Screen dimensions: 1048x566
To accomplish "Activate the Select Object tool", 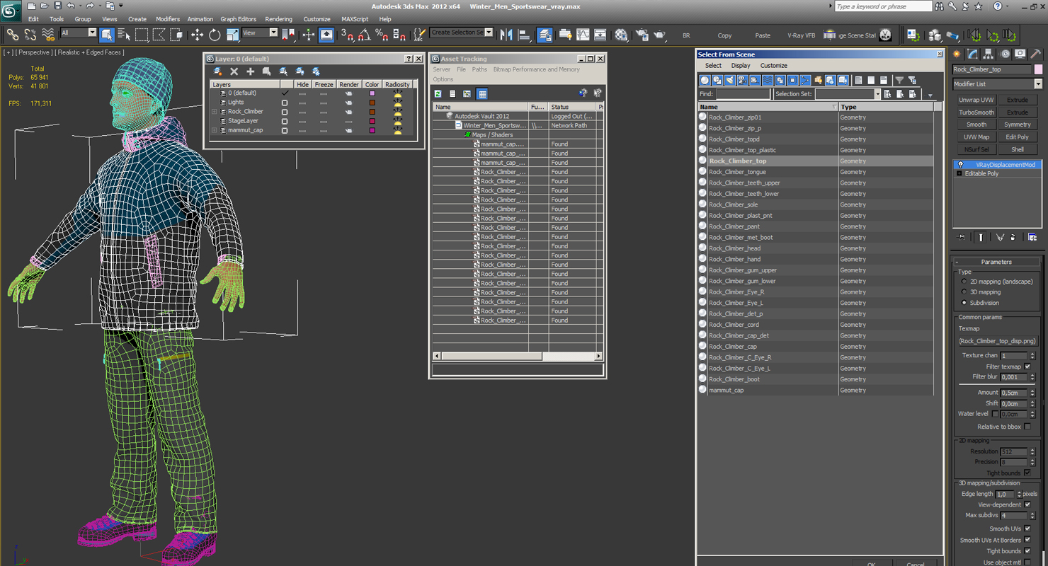I will (107, 34).
